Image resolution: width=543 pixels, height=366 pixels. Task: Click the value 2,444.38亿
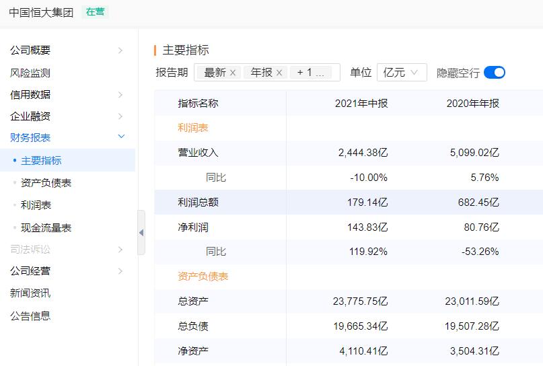click(363, 152)
